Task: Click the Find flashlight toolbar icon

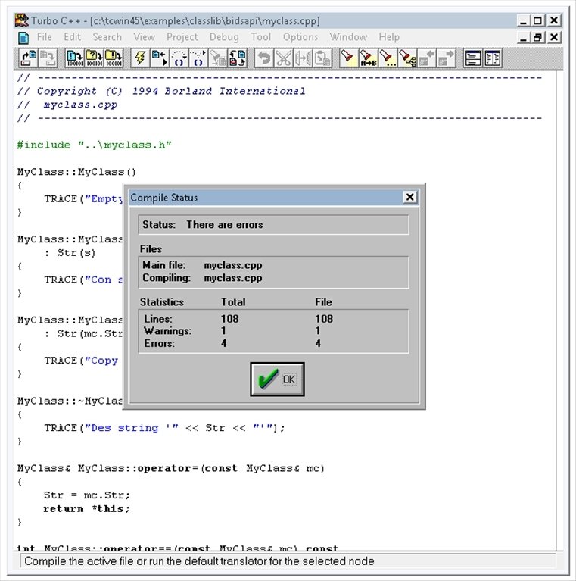Action: click(x=349, y=58)
